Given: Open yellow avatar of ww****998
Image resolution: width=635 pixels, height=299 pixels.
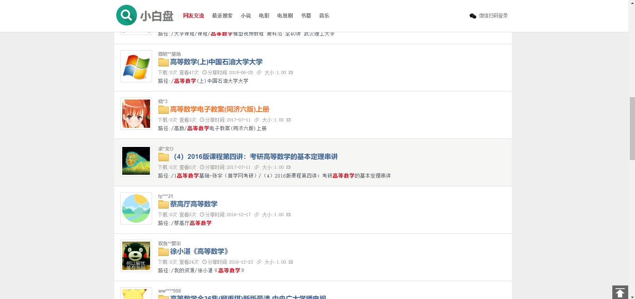Looking at the screenshot, I should [136, 293].
